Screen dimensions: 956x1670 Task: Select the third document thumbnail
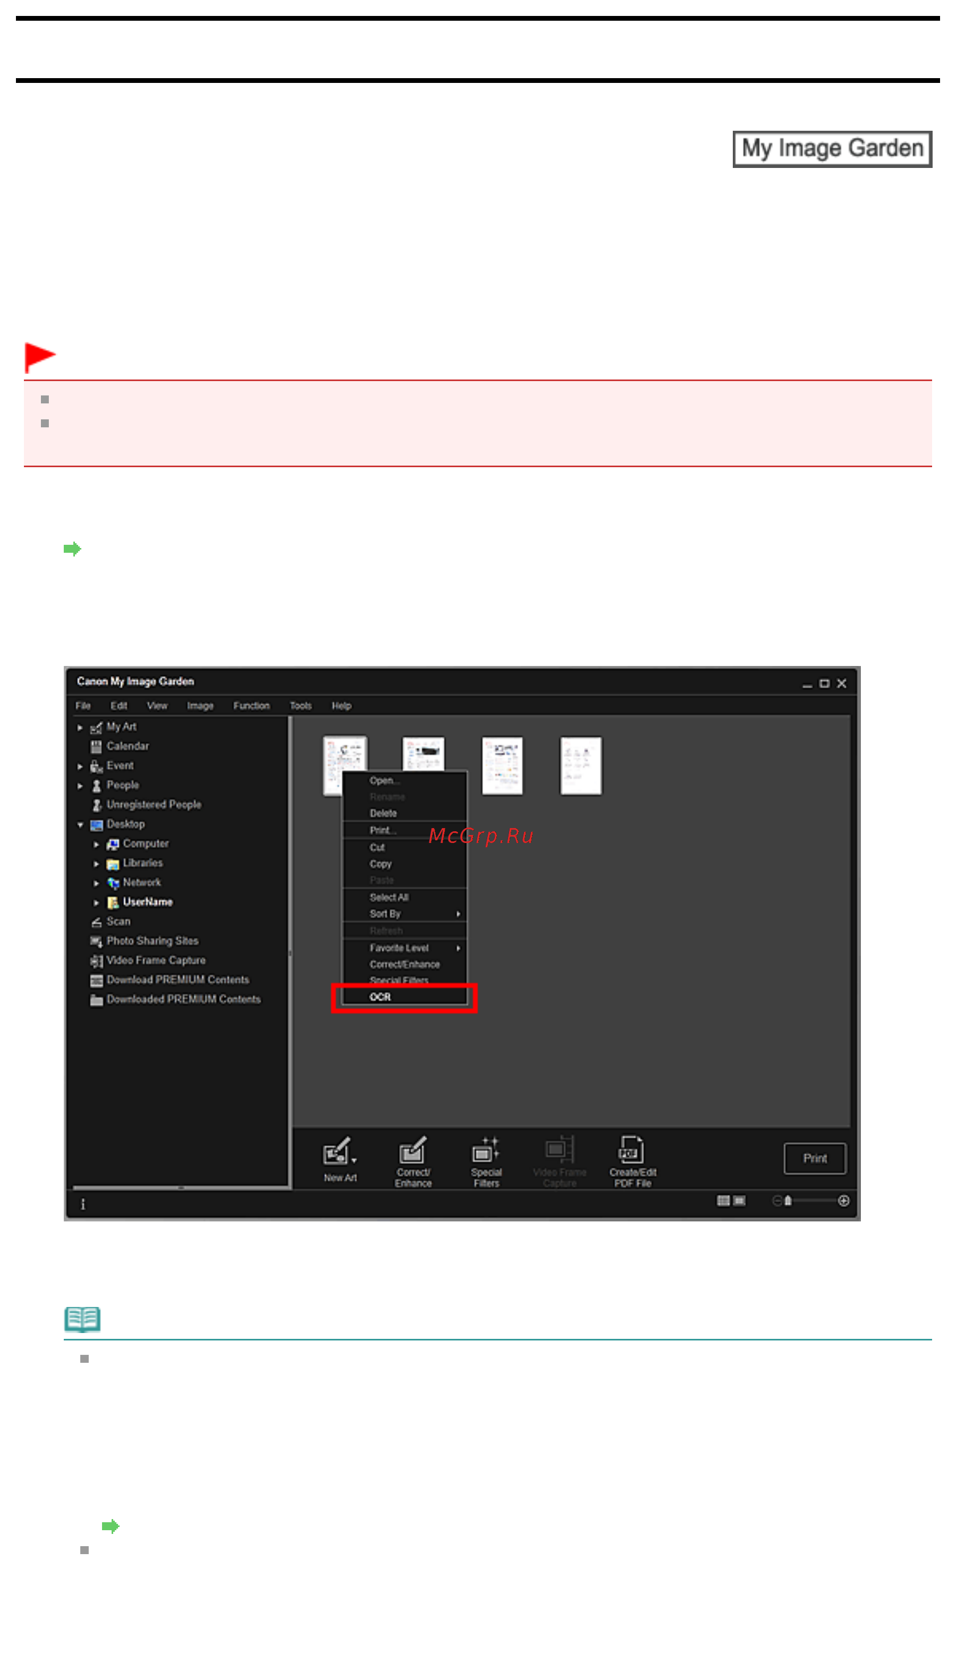[502, 766]
